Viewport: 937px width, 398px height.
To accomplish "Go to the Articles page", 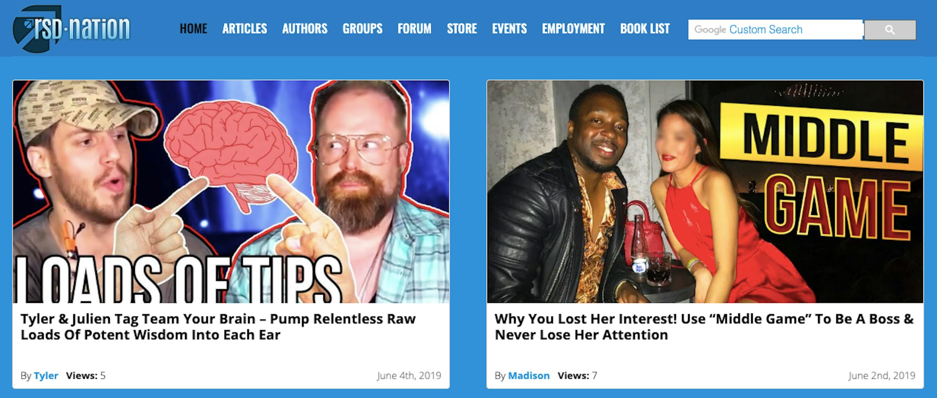I will click(x=245, y=29).
